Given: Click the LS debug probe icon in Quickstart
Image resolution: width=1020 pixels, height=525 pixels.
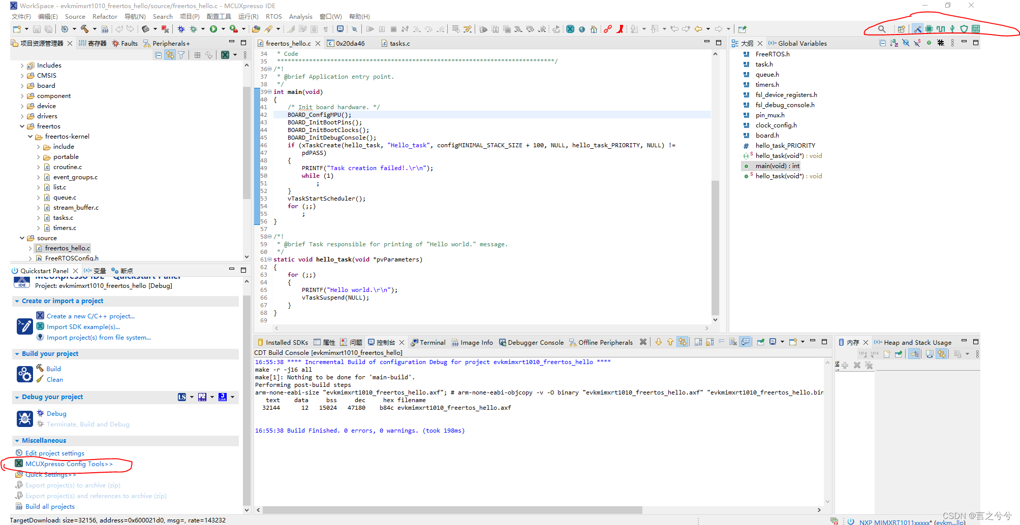Looking at the screenshot, I should click(182, 397).
